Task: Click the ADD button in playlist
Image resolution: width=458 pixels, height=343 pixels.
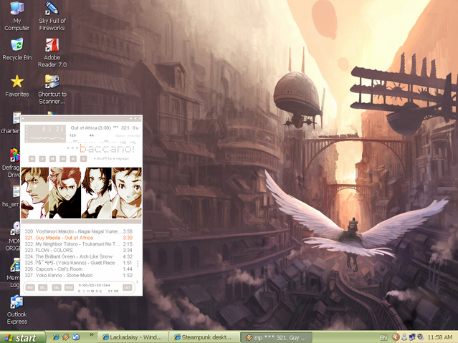Action: coord(30,288)
